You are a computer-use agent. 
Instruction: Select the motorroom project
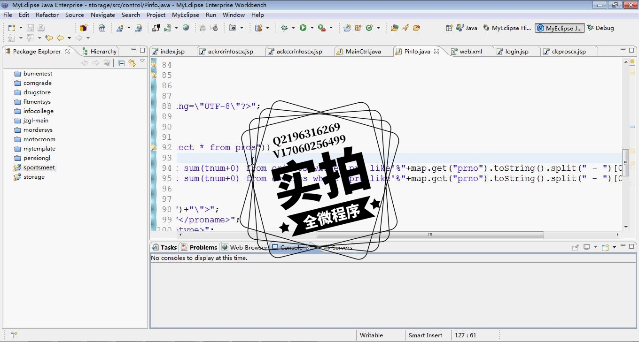[x=39, y=139]
